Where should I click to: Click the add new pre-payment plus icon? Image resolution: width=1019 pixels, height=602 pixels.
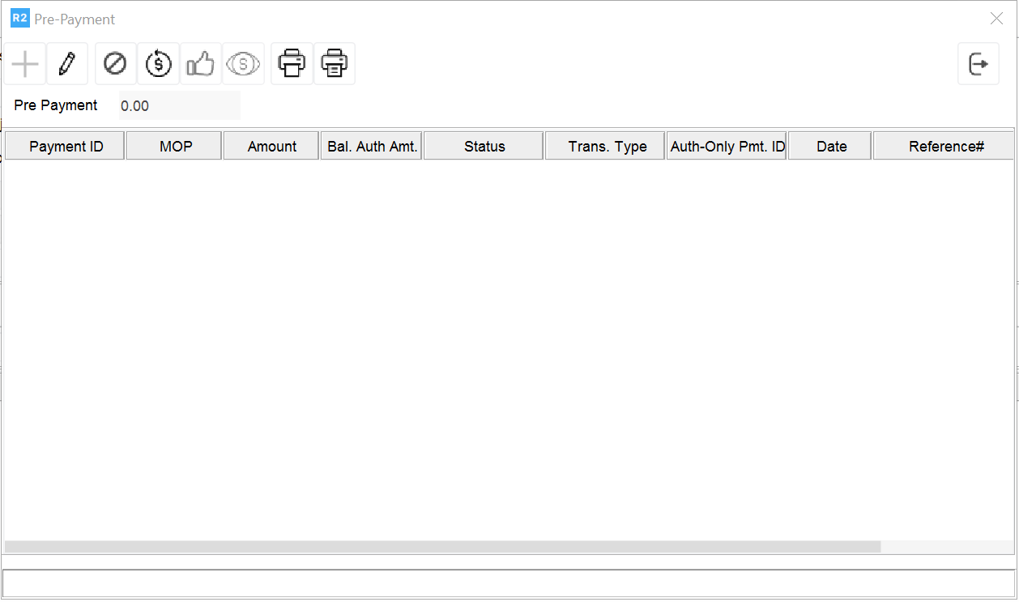point(25,64)
